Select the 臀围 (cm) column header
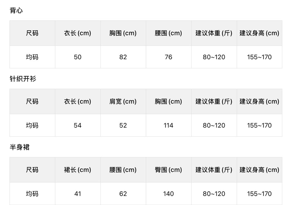 (169, 170)
